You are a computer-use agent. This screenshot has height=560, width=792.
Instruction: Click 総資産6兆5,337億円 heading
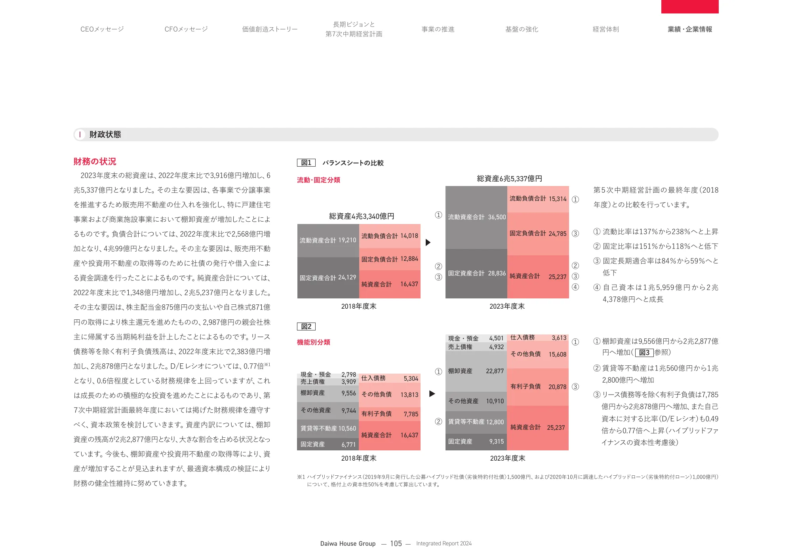[x=509, y=178]
